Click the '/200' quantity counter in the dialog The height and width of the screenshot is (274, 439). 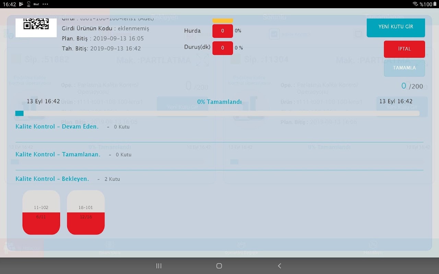[x=412, y=86]
